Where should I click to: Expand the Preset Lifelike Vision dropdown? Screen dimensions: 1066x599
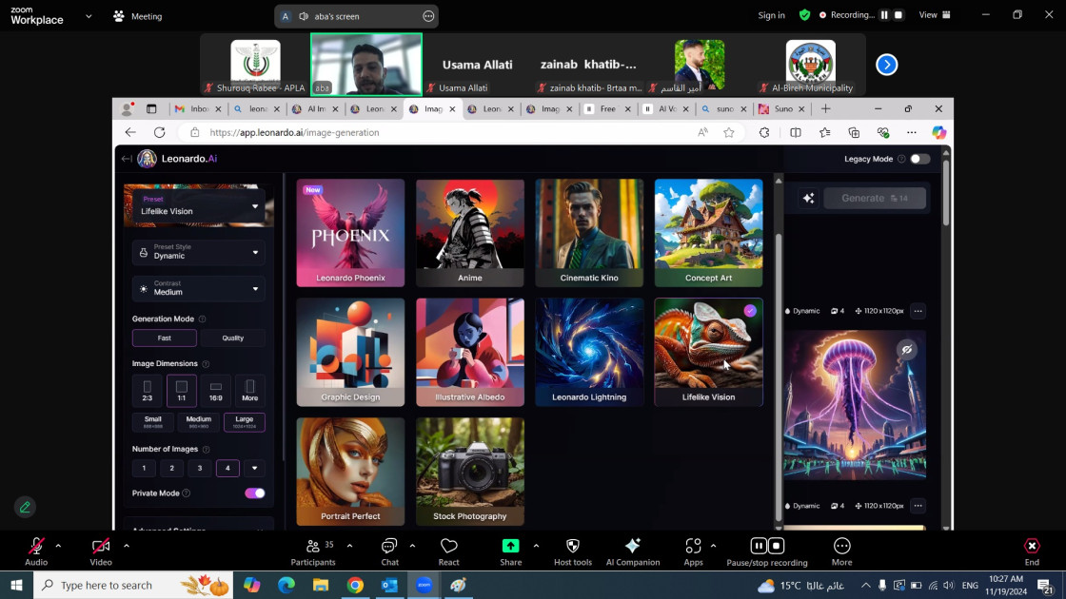tap(198, 206)
